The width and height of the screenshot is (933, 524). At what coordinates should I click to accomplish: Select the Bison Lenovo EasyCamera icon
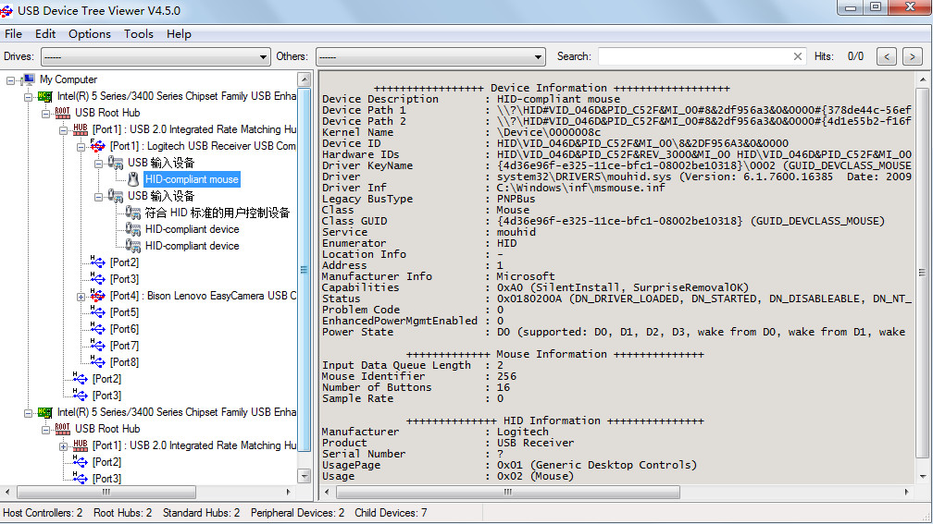coord(97,296)
